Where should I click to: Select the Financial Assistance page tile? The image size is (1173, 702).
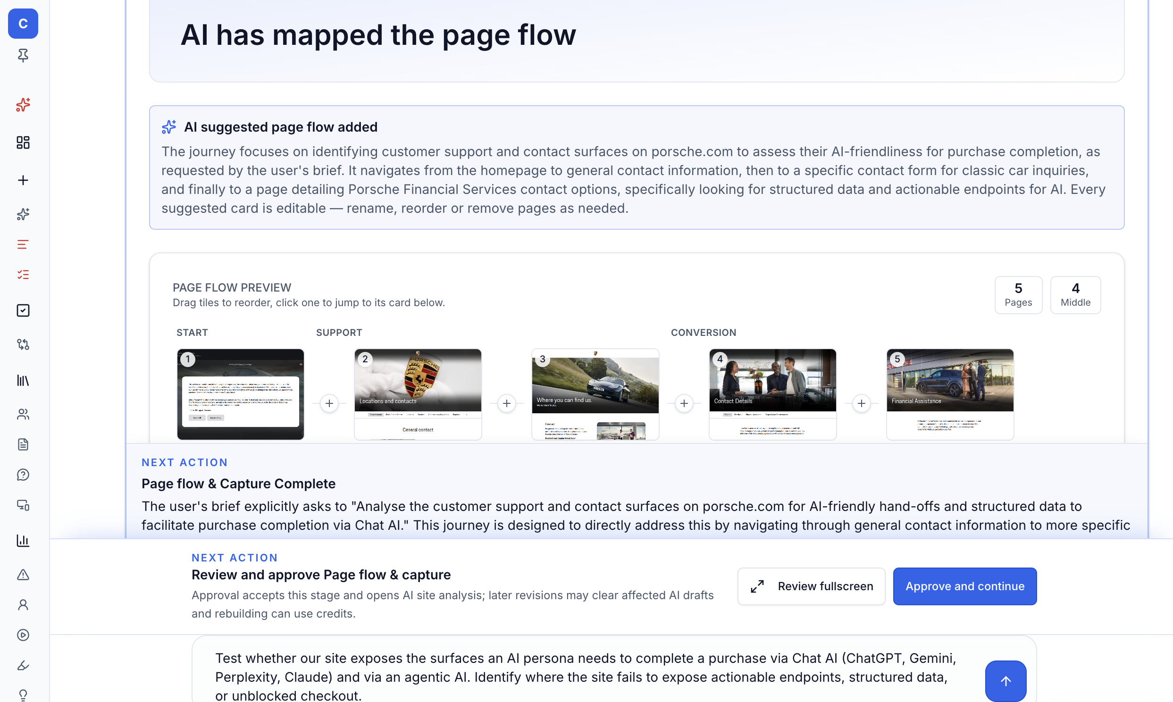click(950, 394)
